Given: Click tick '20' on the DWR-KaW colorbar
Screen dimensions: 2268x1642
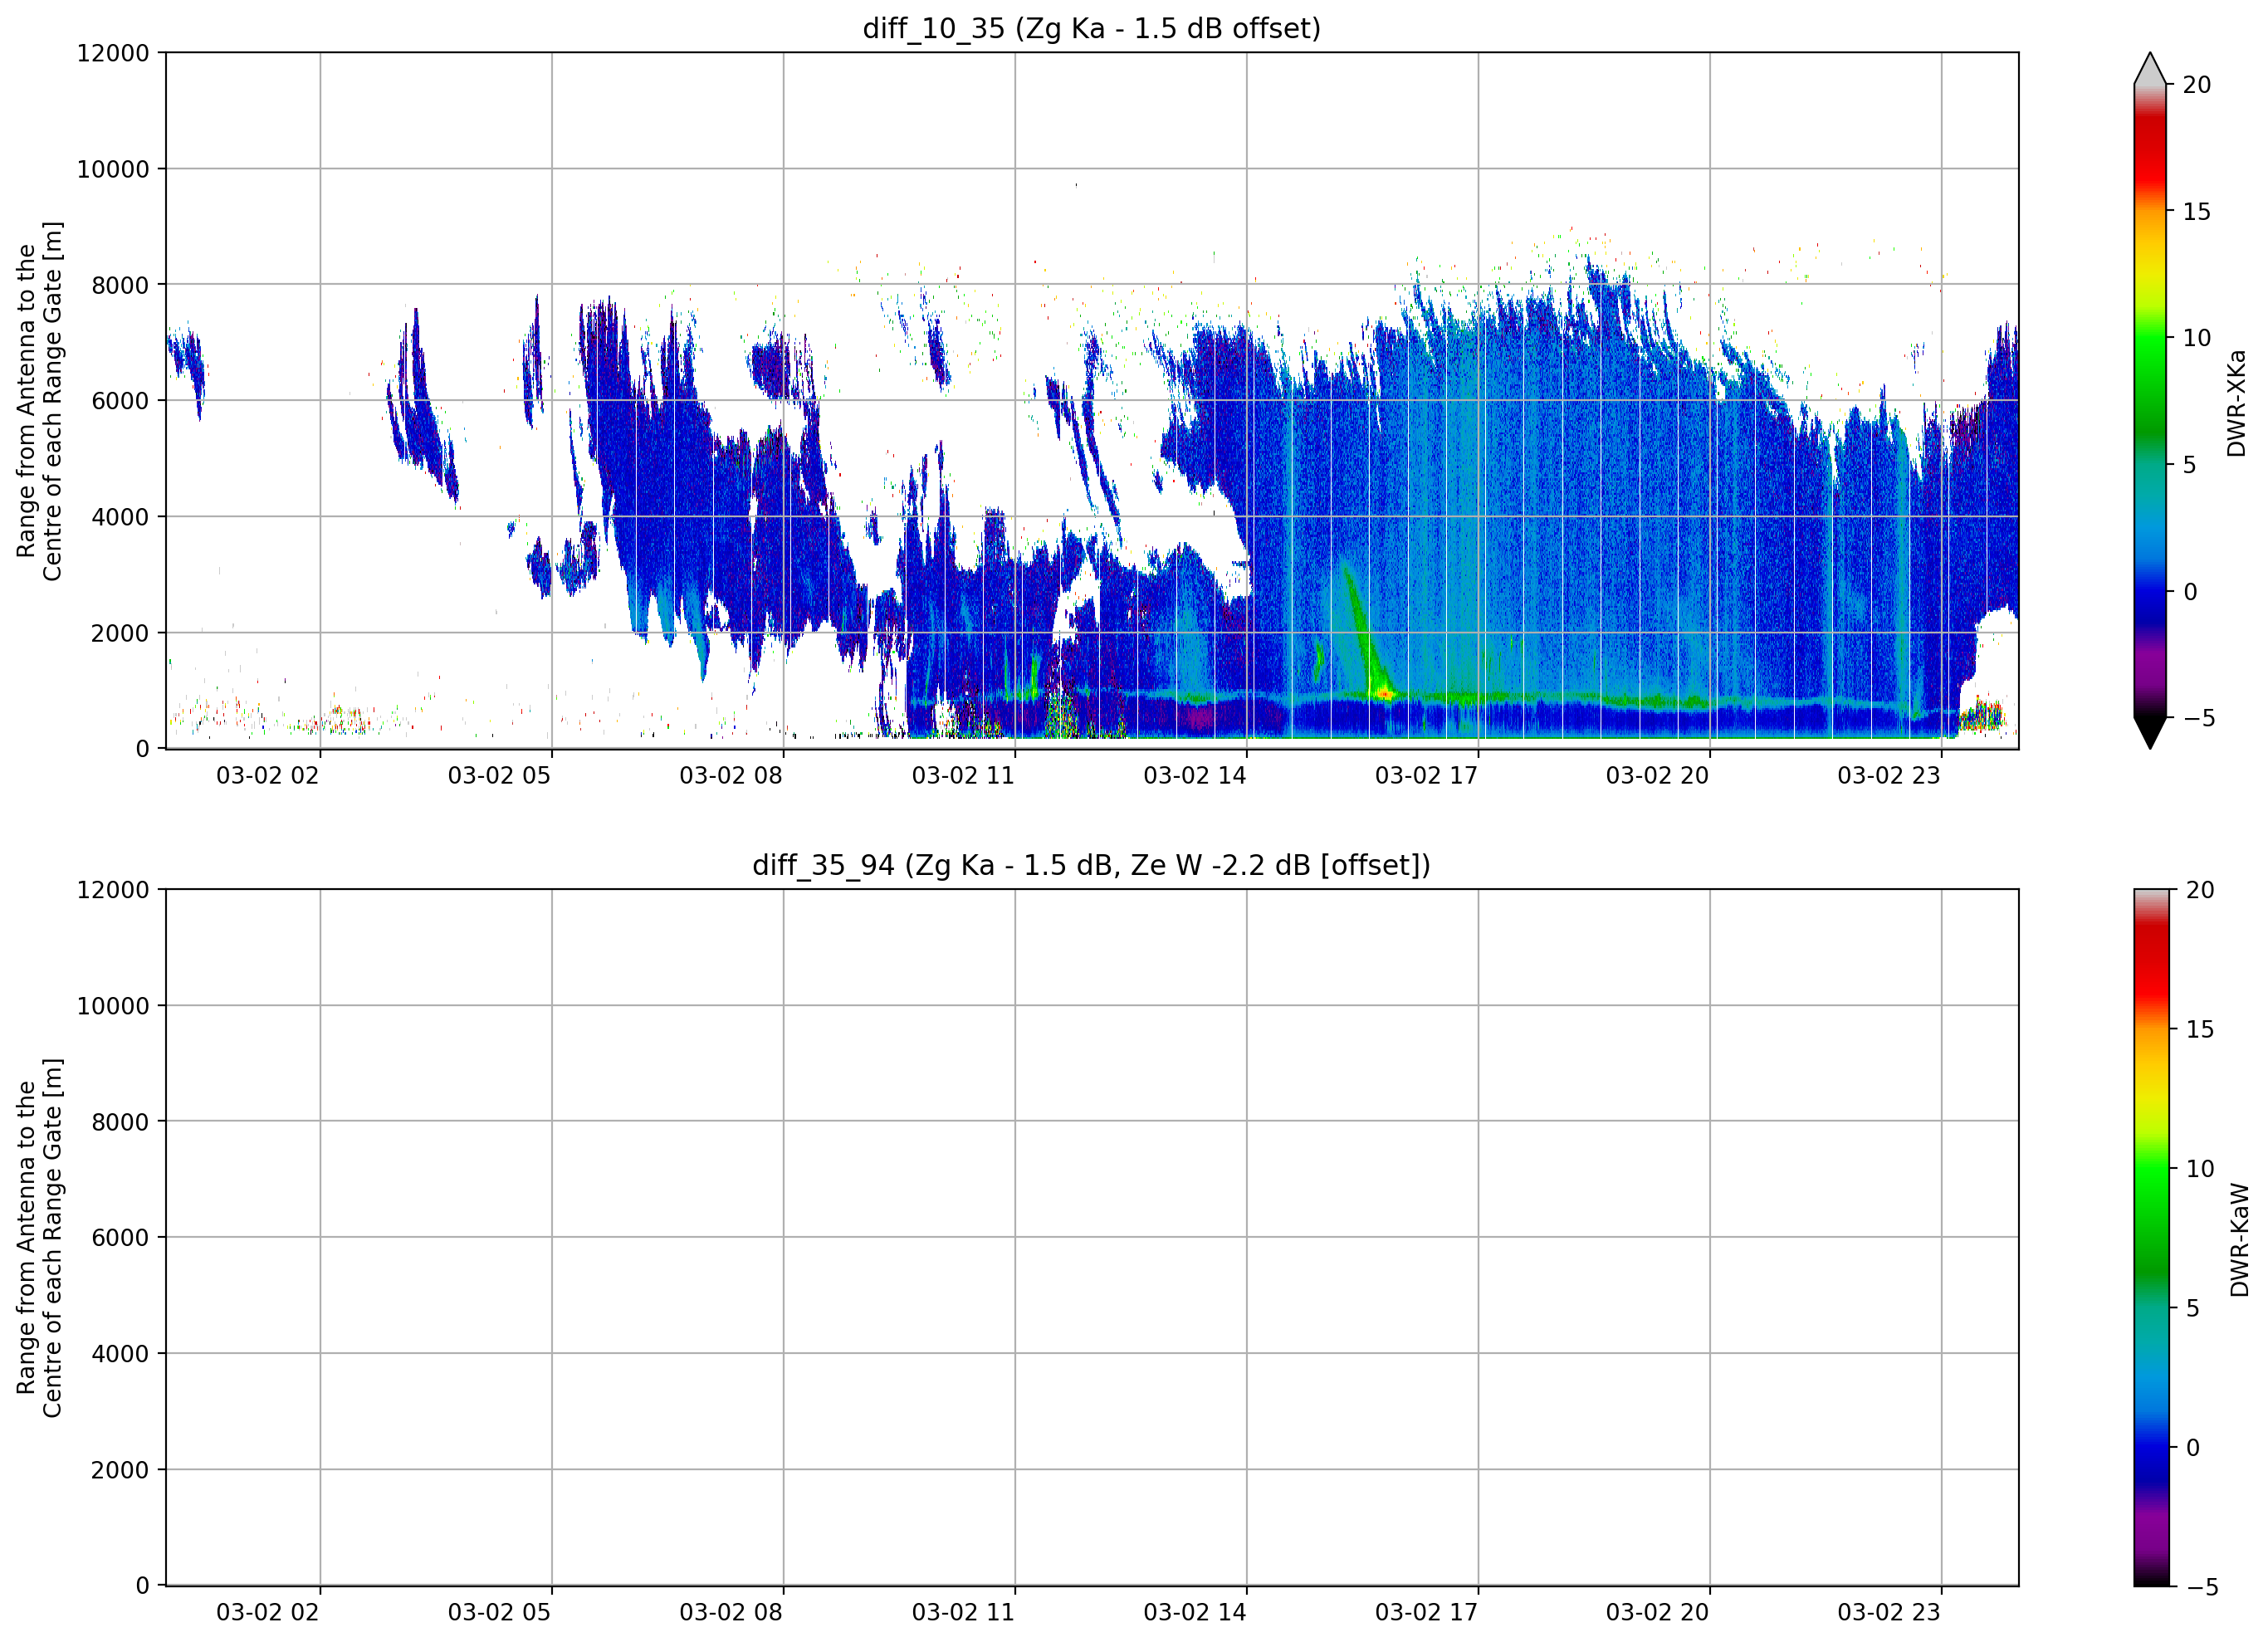Looking at the screenshot, I should (x=2199, y=890).
